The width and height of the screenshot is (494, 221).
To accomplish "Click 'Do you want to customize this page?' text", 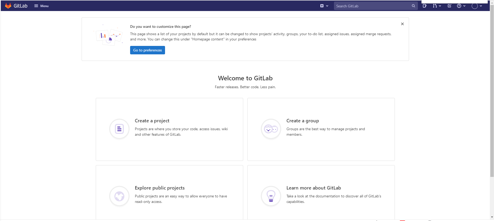I will point(161,27).
